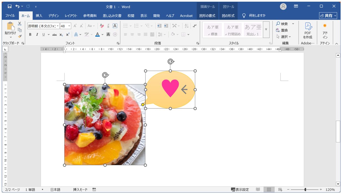Open the font name dropdown

coord(58,26)
